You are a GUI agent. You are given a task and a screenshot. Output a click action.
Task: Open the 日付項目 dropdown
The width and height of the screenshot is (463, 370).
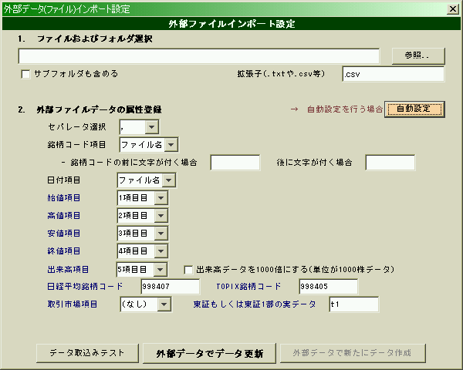[168, 180]
